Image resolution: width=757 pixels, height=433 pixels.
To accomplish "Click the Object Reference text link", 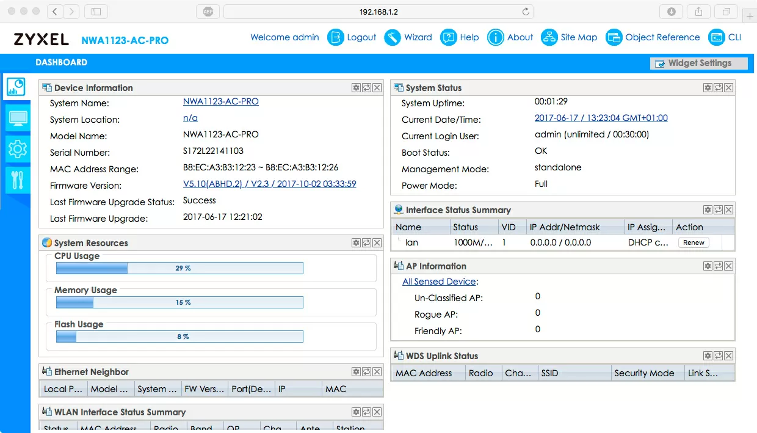I will tap(662, 37).
